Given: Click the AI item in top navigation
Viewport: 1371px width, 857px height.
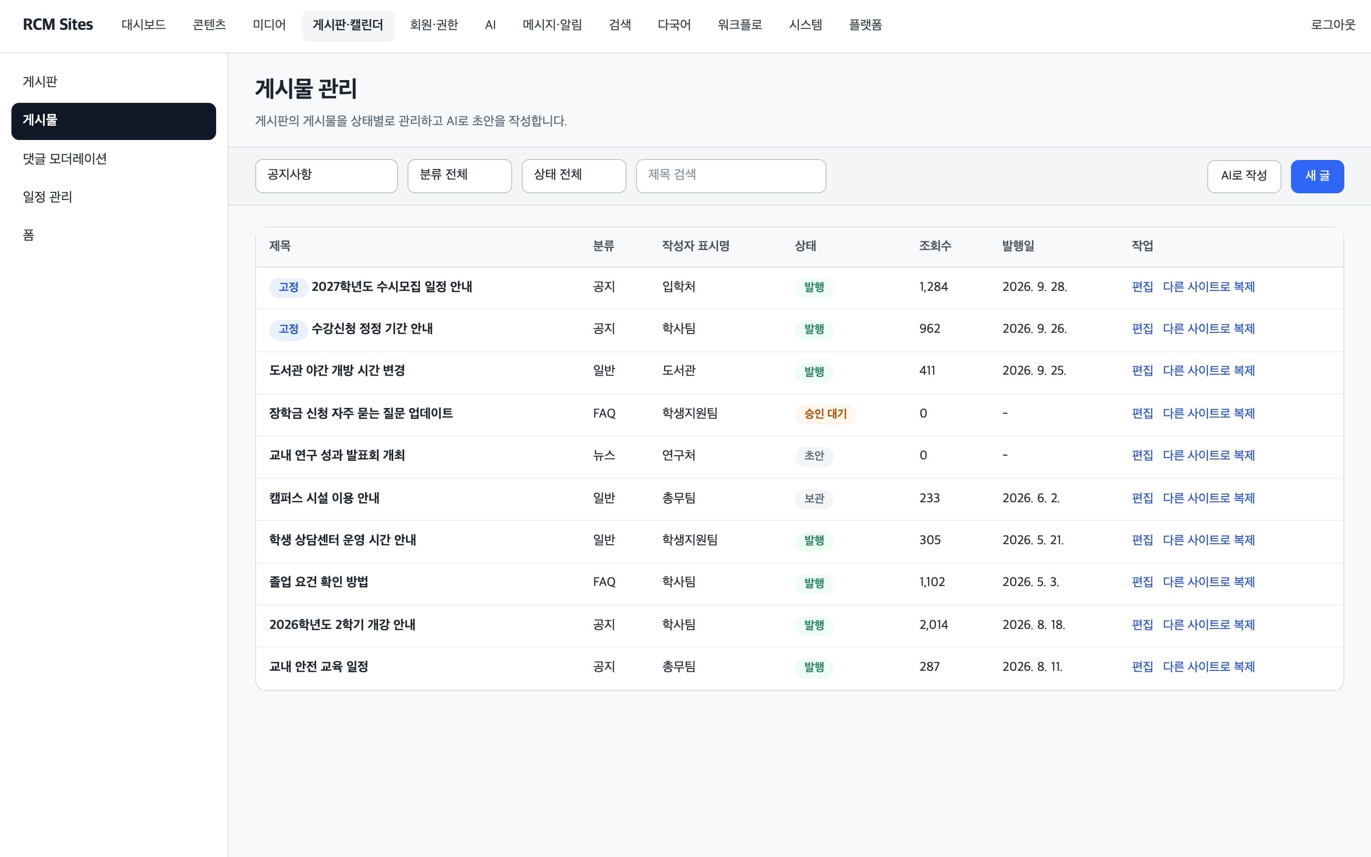Looking at the screenshot, I should (x=490, y=25).
